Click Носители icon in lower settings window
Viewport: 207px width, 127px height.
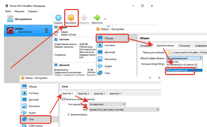(x=25, y=106)
